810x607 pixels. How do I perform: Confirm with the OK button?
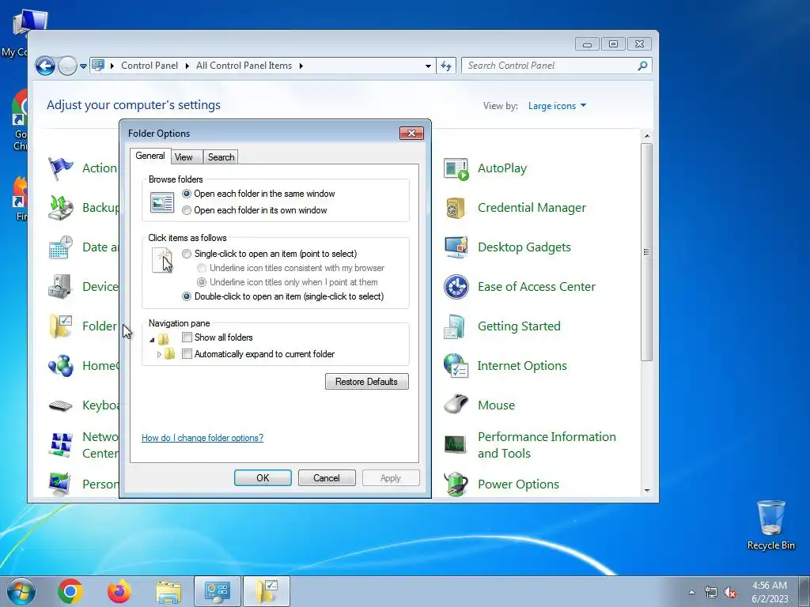263,478
